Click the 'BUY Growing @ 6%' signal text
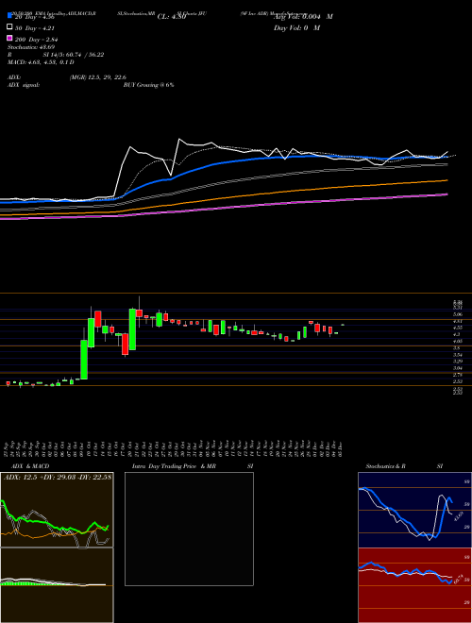Screen dimensions: 472x623 click(149, 85)
